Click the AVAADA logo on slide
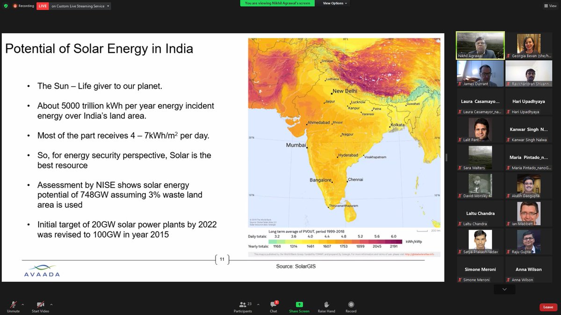561x315 pixels. [42, 270]
